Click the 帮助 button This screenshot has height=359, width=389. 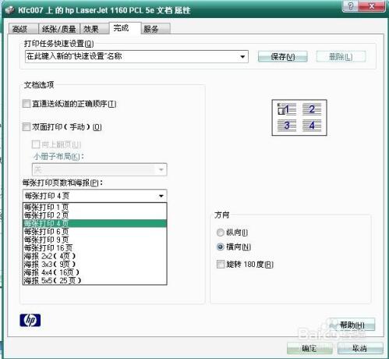click(x=352, y=325)
